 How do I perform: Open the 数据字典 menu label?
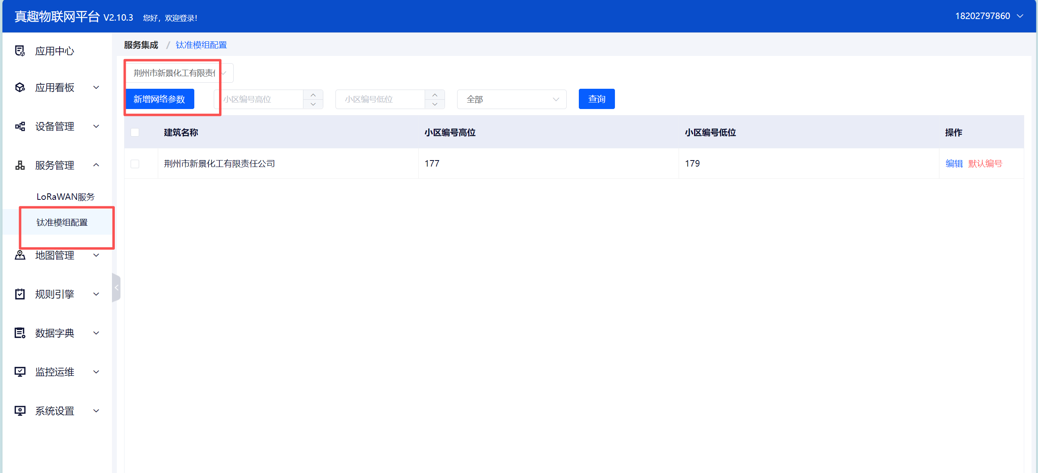55,333
